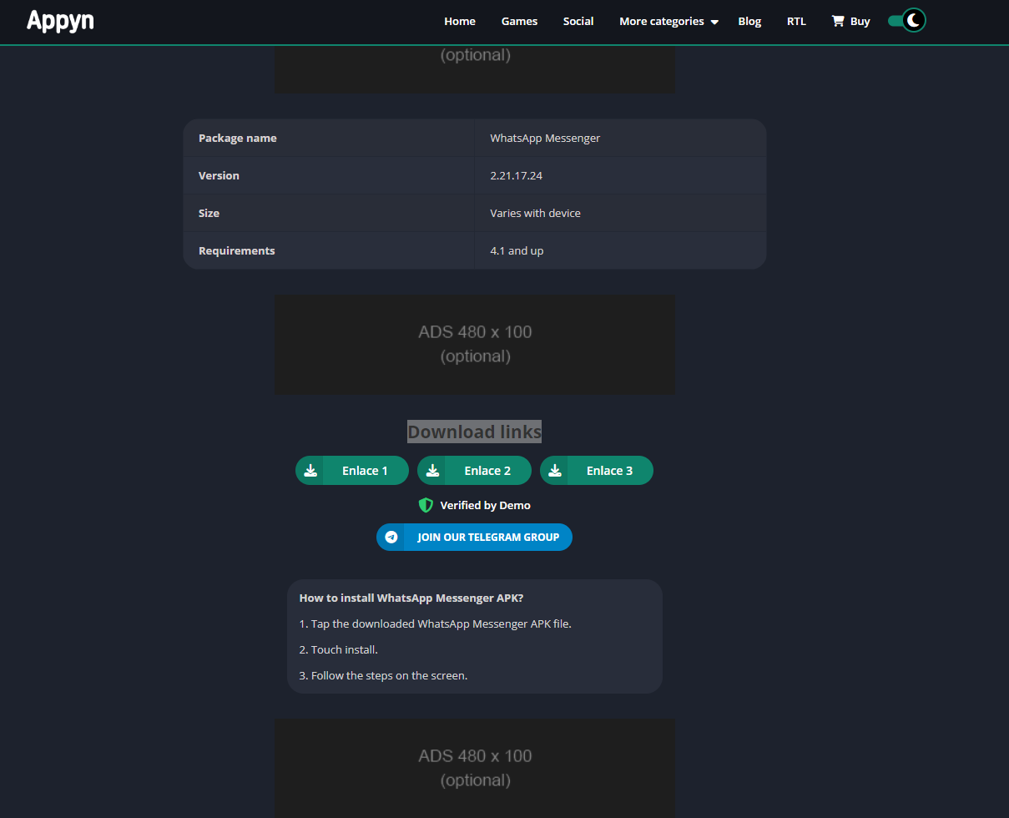The width and height of the screenshot is (1009, 818).
Task: Click the Telegram paper-plane icon
Action: click(391, 537)
